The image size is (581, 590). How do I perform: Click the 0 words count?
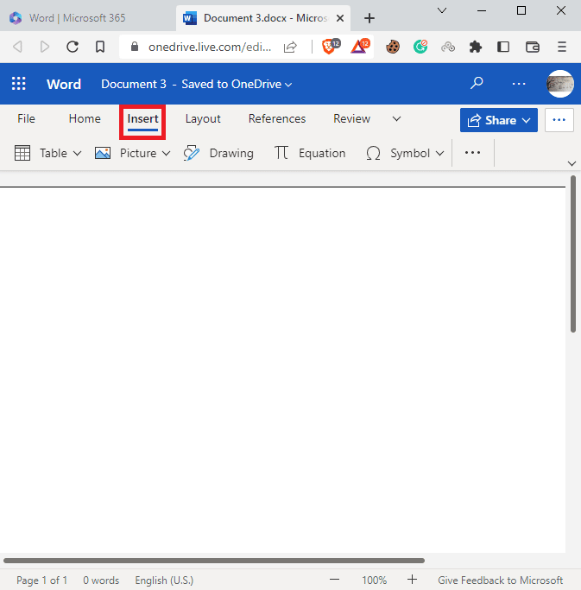101,580
